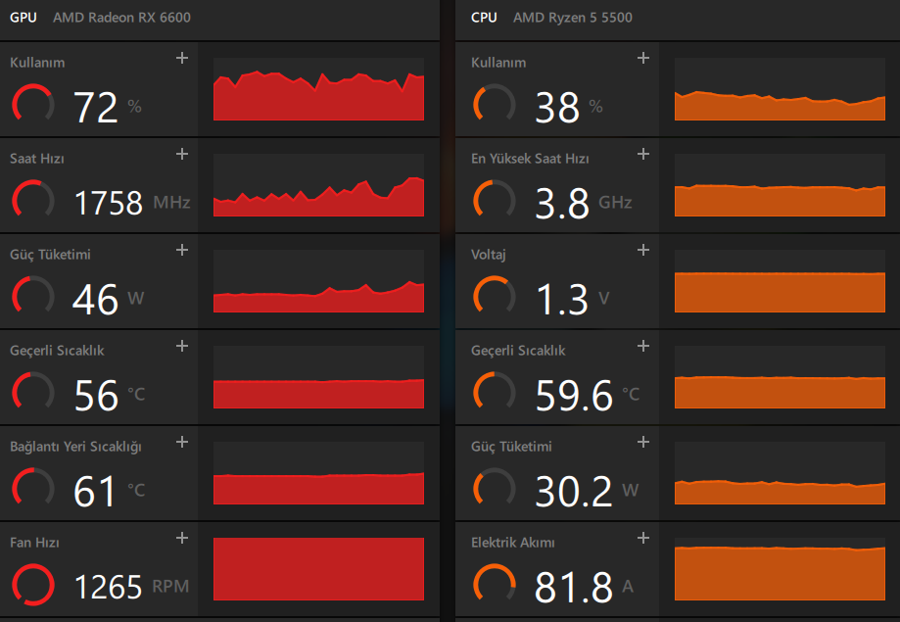Add CPU Güç Tüketimi metric with plus

[643, 442]
